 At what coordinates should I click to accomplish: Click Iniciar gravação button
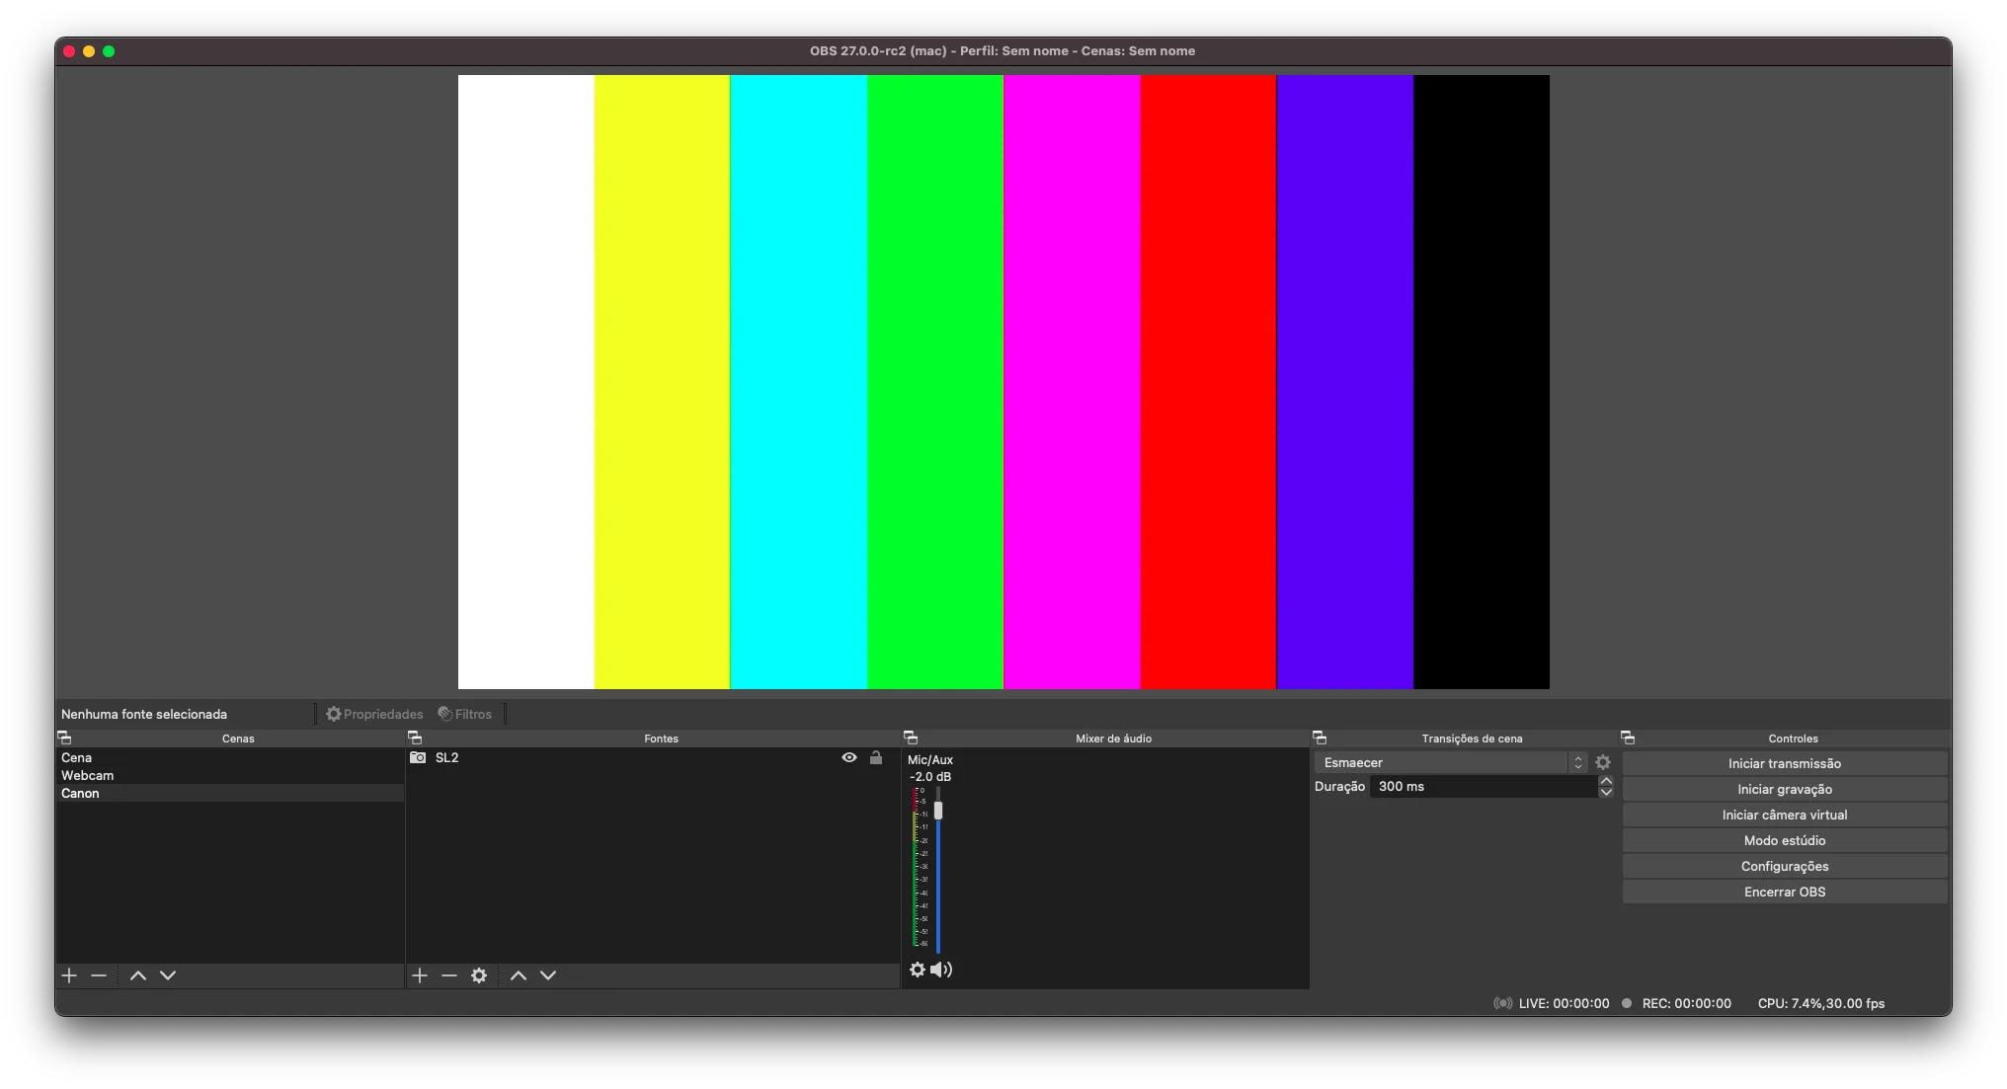(1784, 789)
